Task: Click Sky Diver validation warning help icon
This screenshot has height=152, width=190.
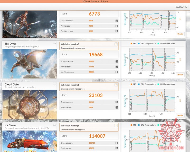Action: click(x=116, y=44)
